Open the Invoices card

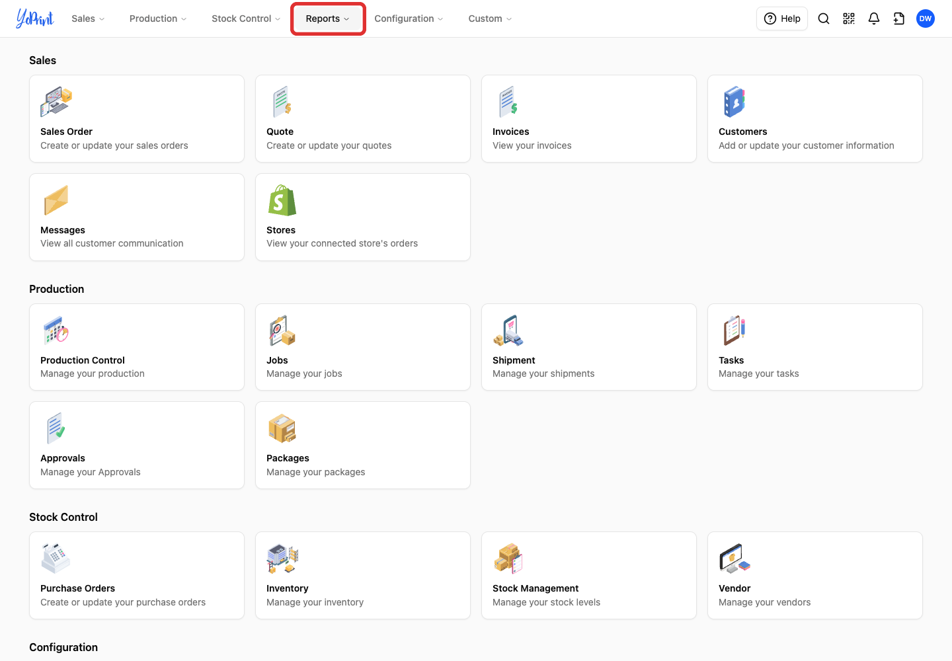589,119
